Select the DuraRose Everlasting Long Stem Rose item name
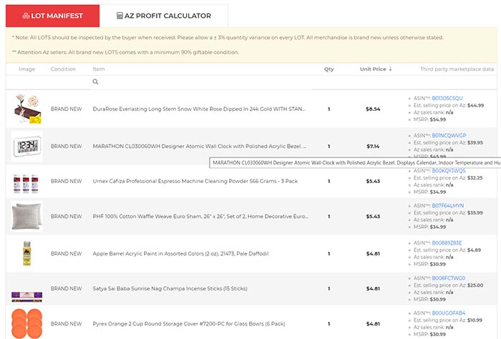 tap(199, 109)
